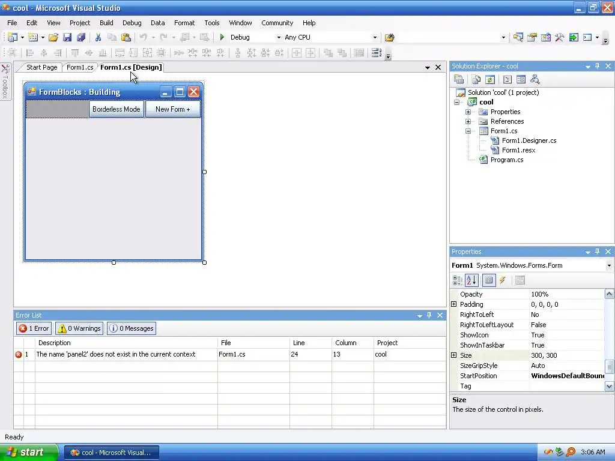Save the current file with the floppy icon

point(67,37)
